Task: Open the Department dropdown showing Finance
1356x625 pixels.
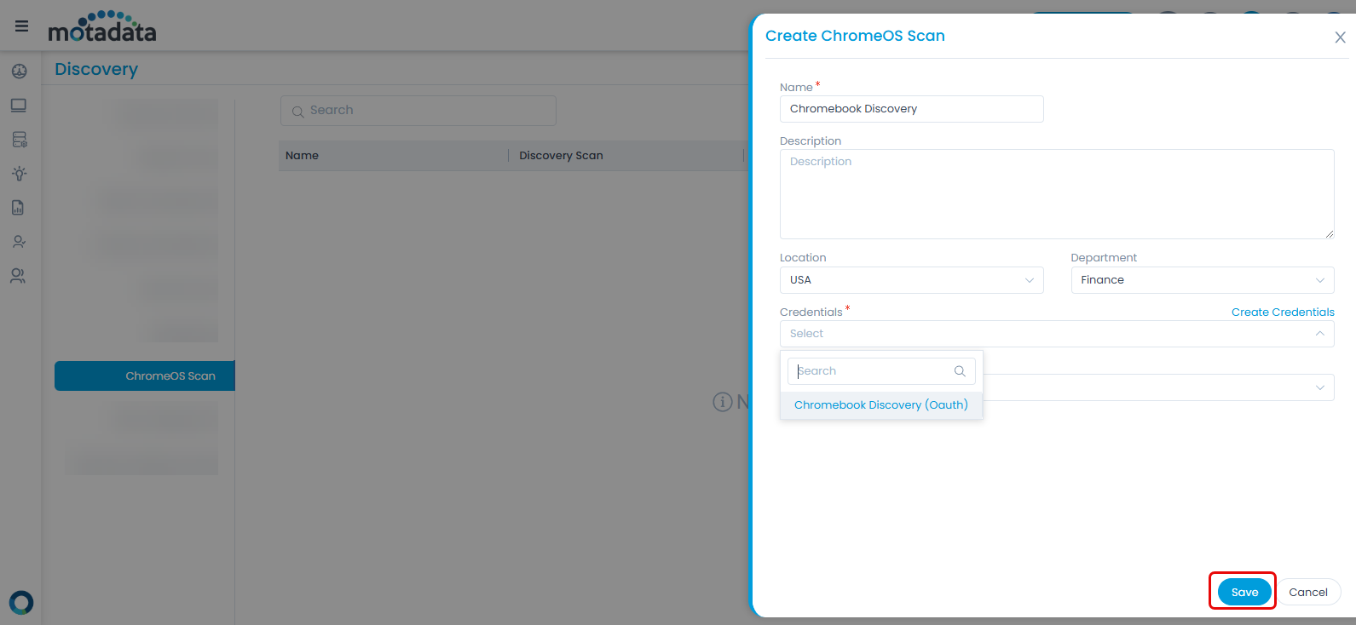Action: (x=1202, y=280)
